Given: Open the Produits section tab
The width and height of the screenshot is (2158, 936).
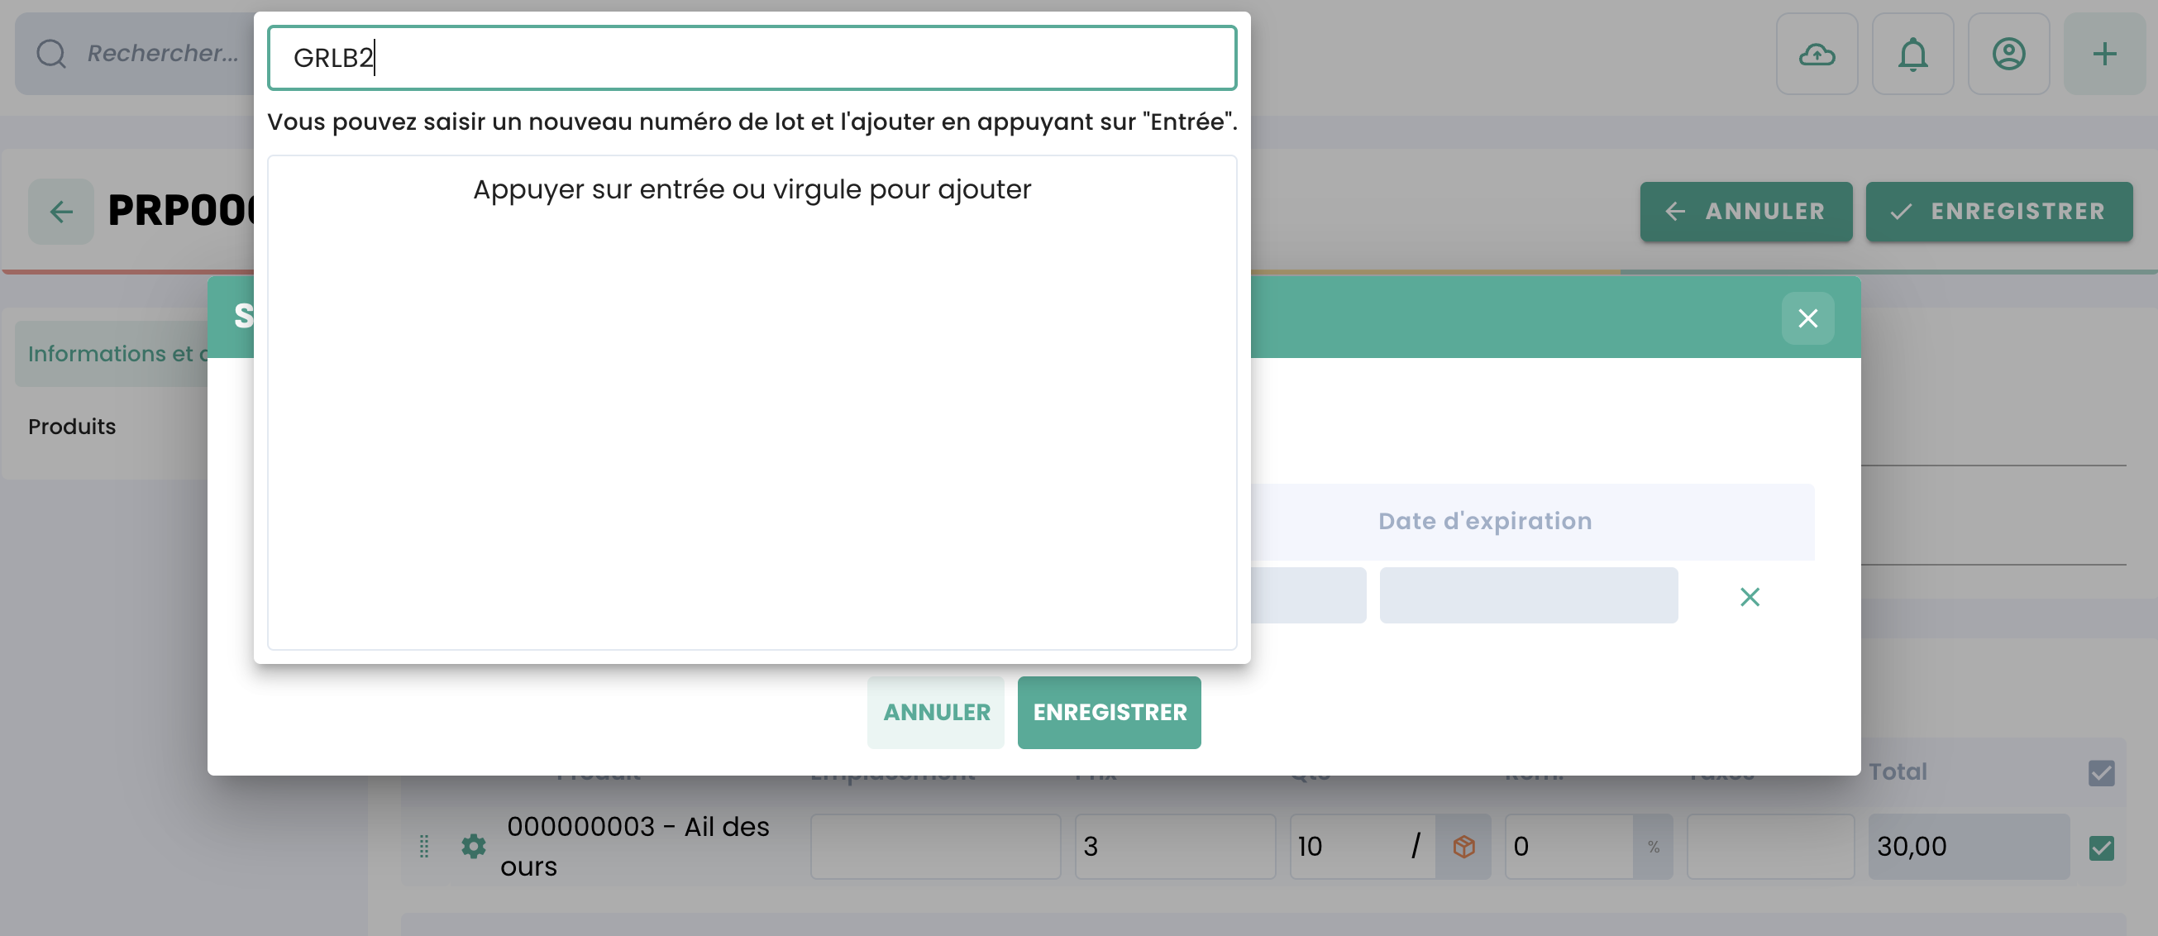Looking at the screenshot, I should click(x=72, y=427).
